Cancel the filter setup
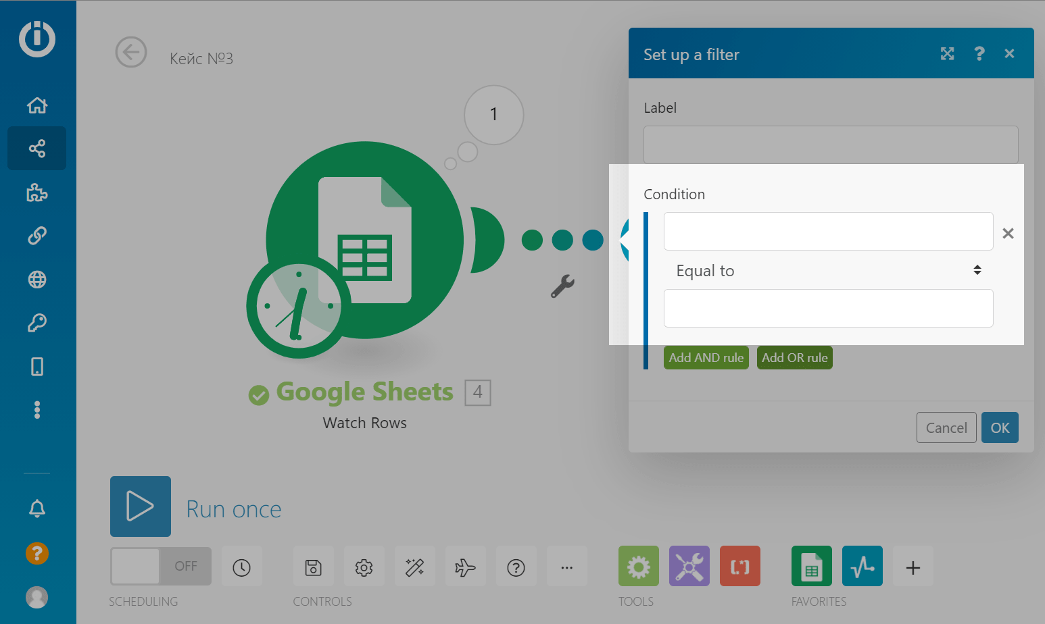The width and height of the screenshot is (1045, 624). (x=946, y=427)
